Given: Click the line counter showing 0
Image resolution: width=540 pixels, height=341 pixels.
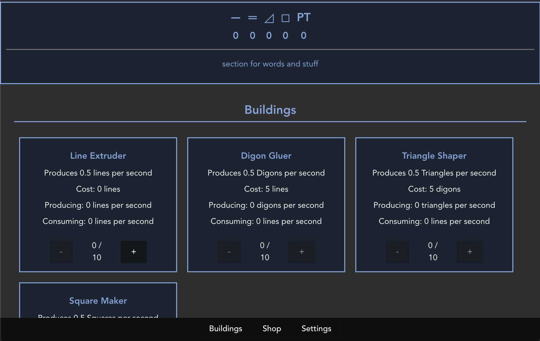Looking at the screenshot, I should point(236,35).
